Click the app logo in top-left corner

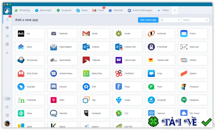(7, 10)
